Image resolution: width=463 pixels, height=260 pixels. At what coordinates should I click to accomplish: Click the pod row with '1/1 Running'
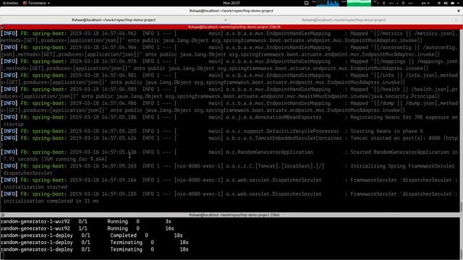(x=87, y=228)
